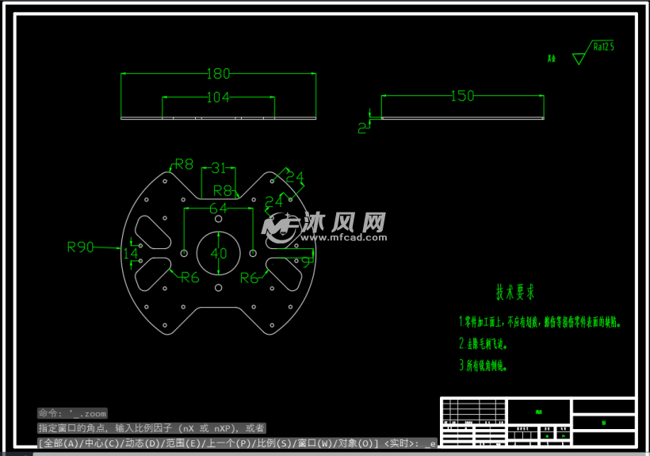Select the R6 label beside the lower-left slot
This screenshot has width=650, height=456.
tap(190, 278)
